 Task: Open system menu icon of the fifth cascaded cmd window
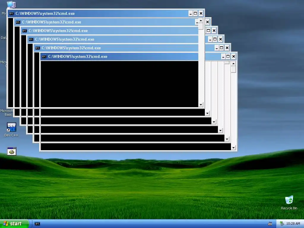pyautogui.click(x=38, y=48)
